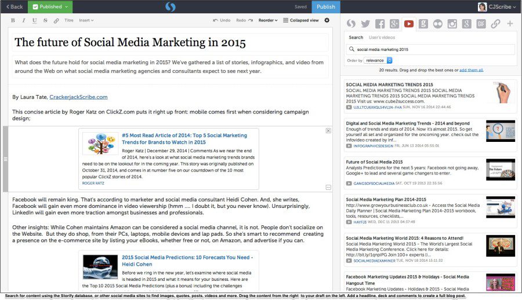Click the Publish button
The image size is (522, 300).
326,6
